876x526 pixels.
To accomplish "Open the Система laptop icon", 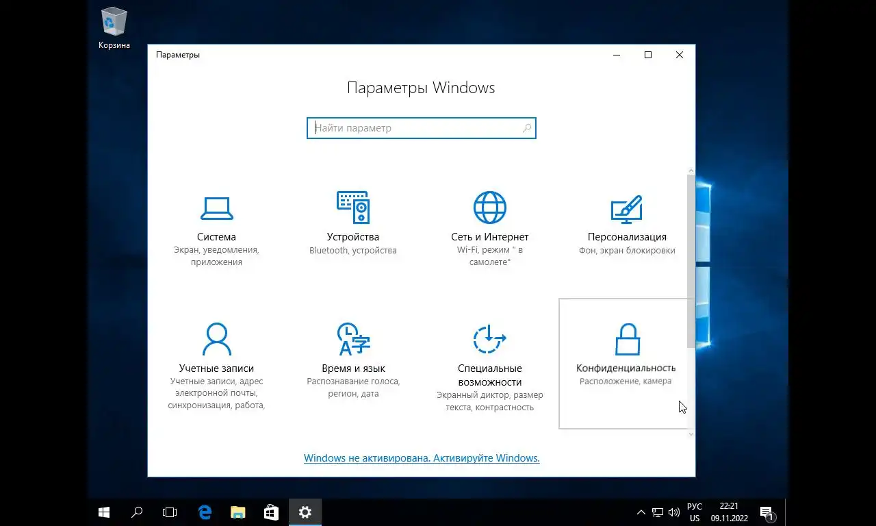I will (x=216, y=208).
